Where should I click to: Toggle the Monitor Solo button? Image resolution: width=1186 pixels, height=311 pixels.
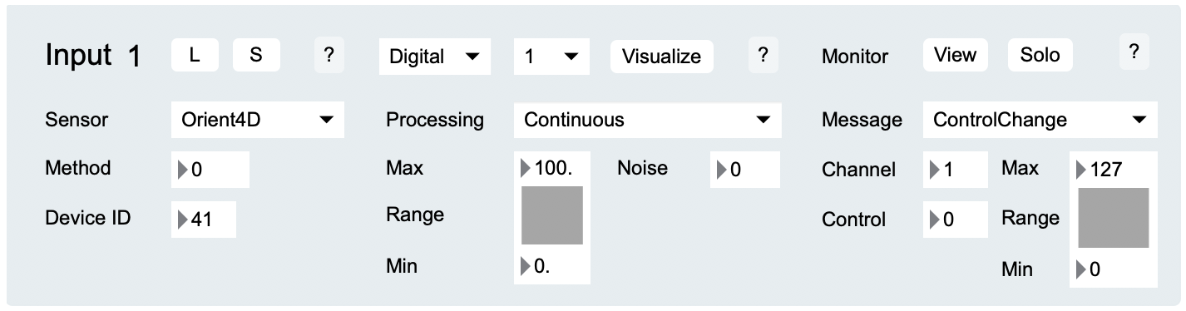point(1040,55)
